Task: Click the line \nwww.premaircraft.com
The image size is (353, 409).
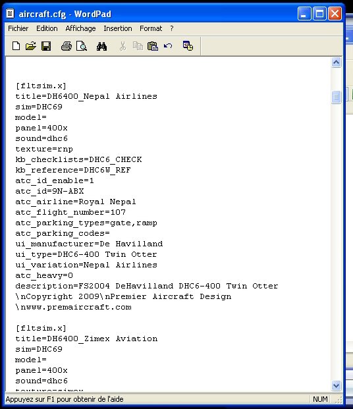Action: pyautogui.click(x=73, y=307)
